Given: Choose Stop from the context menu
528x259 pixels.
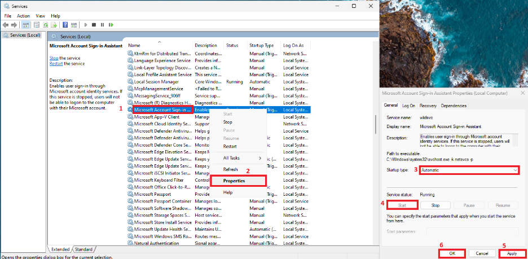Looking at the screenshot, I should click(228, 122).
